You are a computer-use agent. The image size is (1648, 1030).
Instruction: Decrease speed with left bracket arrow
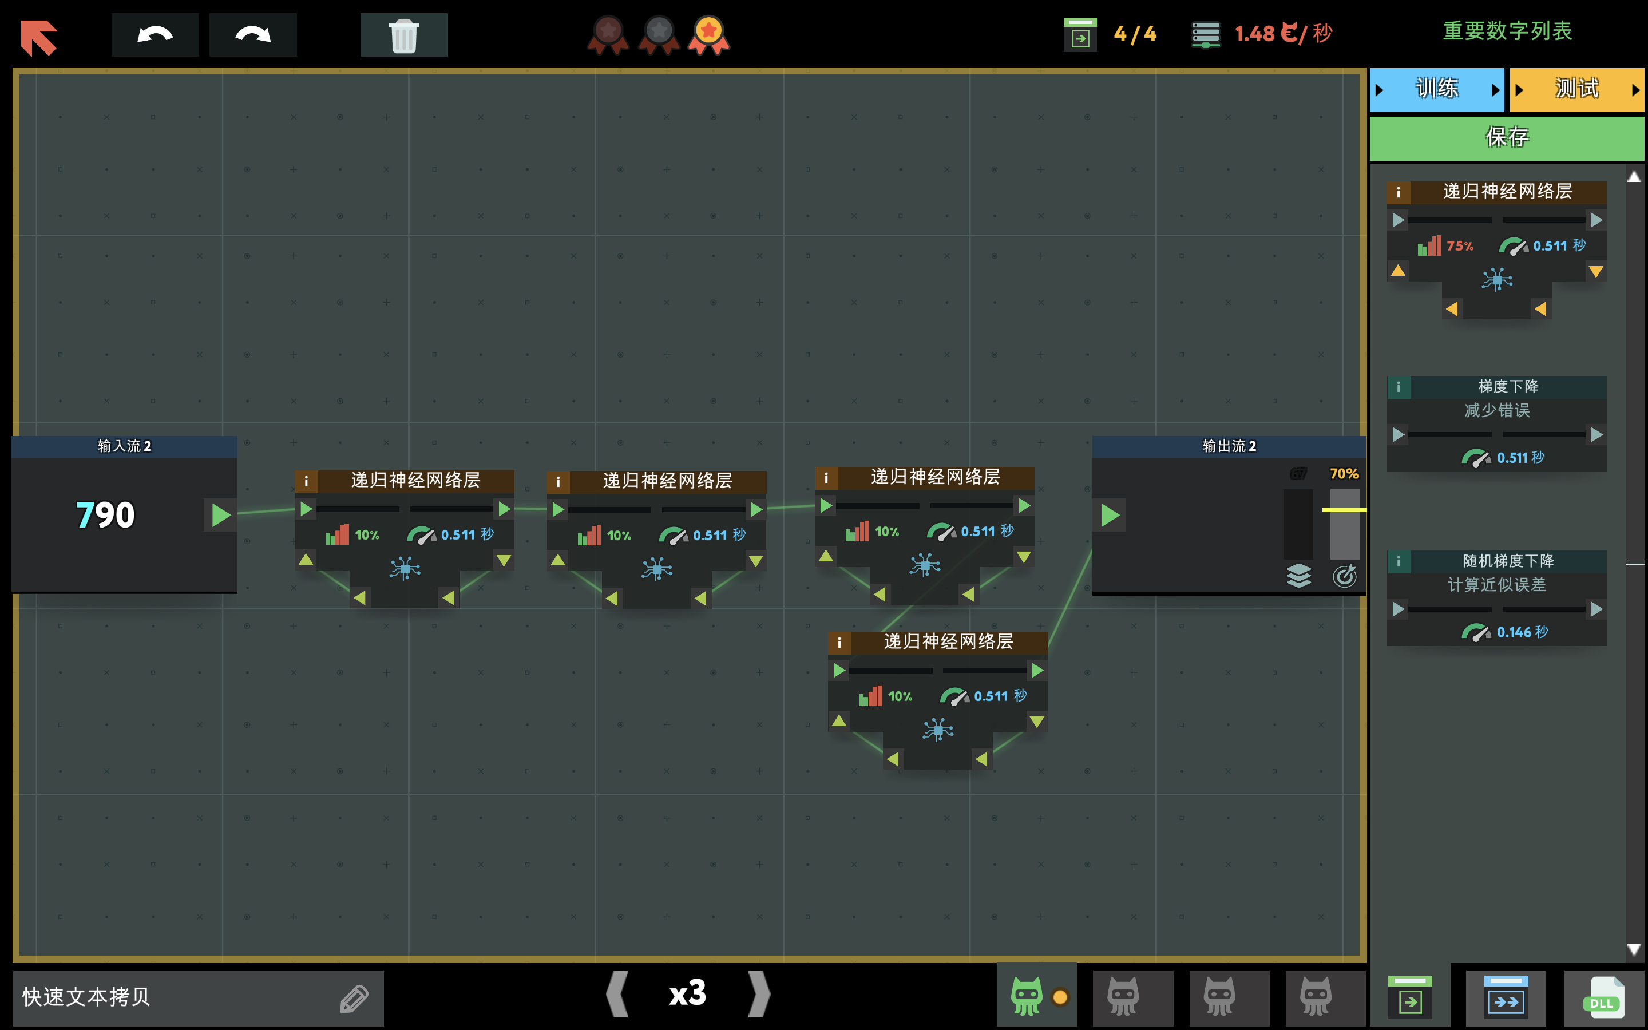click(617, 994)
